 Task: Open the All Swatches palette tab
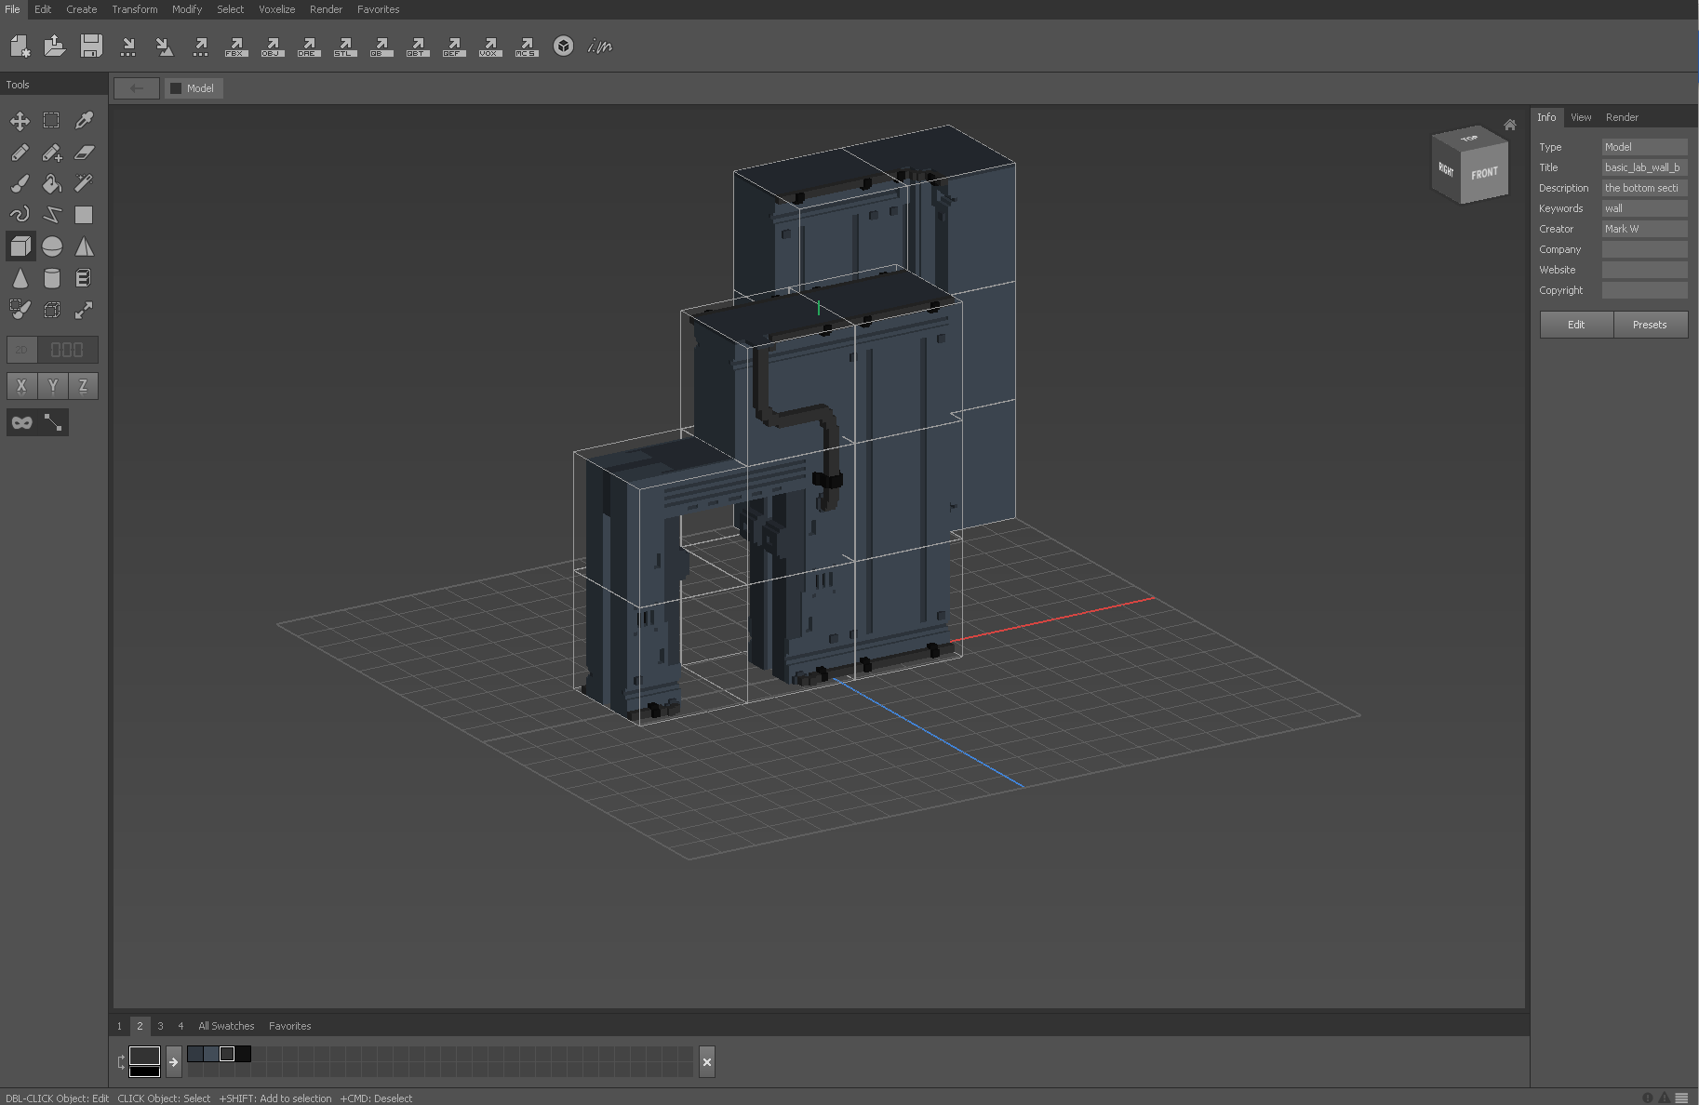pyautogui.click(x=226, y=1026)
